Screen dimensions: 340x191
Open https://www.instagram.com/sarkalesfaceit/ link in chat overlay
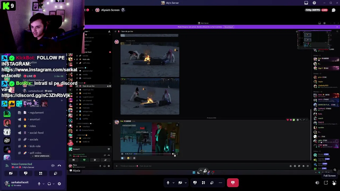[39, 73]
